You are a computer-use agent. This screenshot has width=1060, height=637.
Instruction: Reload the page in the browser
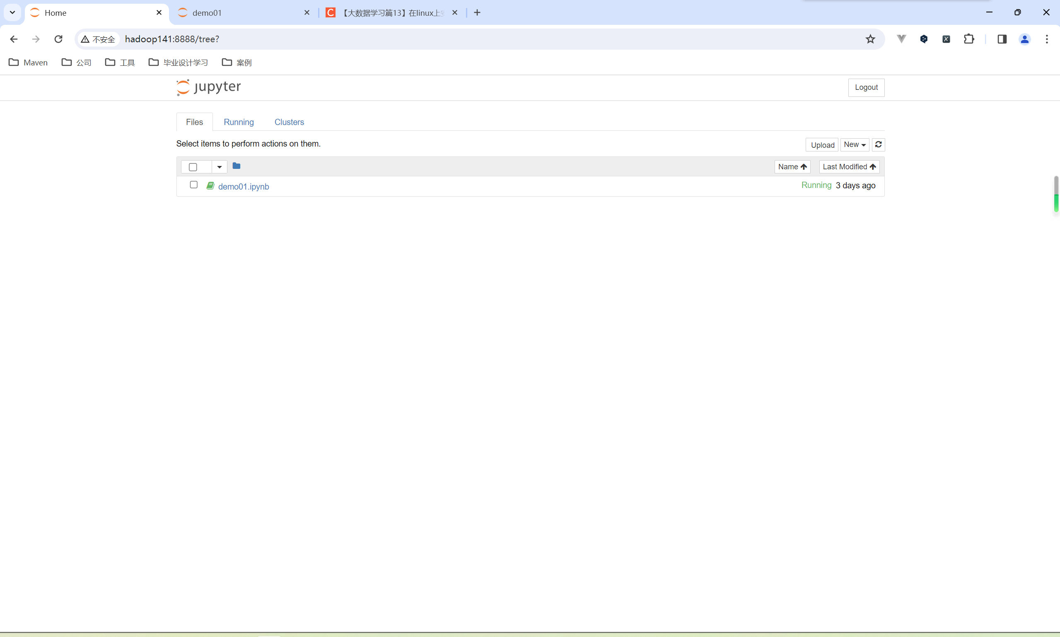pos(58,39)
